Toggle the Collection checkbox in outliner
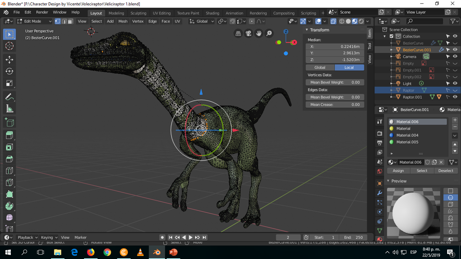This screenshot has width=461, height=259. [391, 36]
